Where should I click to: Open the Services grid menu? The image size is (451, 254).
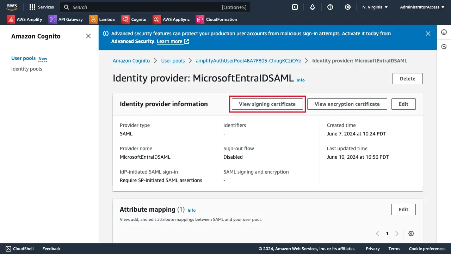42,7
